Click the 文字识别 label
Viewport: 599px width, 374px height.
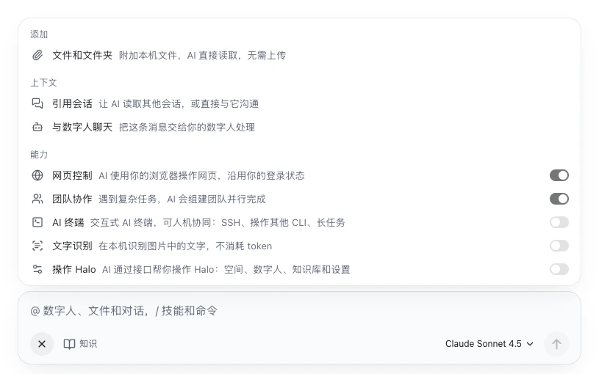(72, 246)
